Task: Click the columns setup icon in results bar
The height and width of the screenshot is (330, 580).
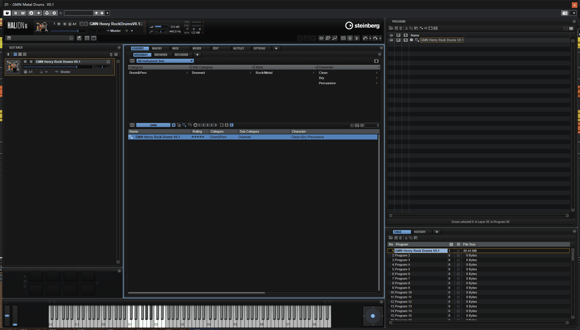Action: coord(362,125)
